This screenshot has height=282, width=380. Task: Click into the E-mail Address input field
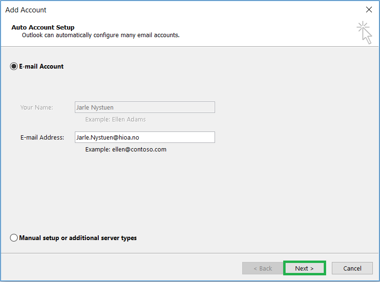[x=144, y=137]
